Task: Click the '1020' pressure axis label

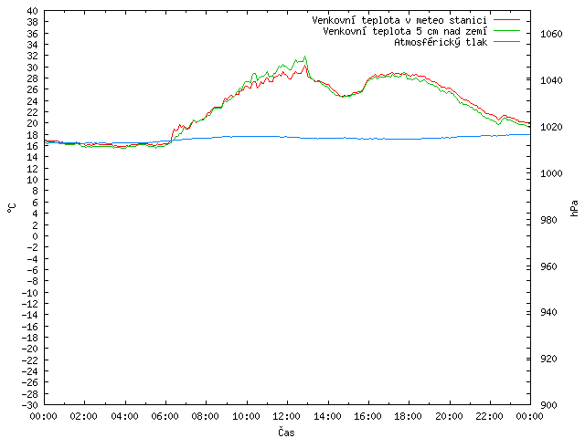Action: coord(551,128)
